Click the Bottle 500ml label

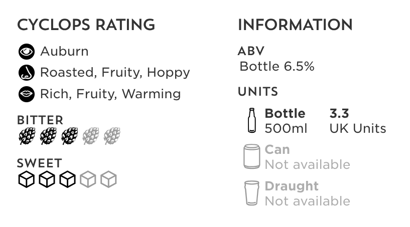pos(286,121)
